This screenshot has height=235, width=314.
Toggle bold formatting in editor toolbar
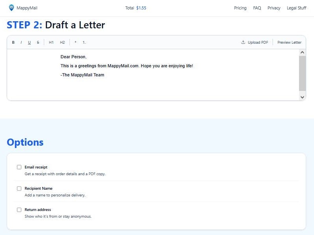click(13, 43)
